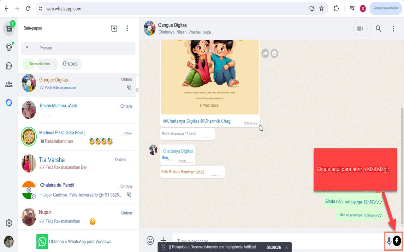
Task: Open your profile picture in sidebar bottom
Action: pyautogui.click(x=9, y=242)
